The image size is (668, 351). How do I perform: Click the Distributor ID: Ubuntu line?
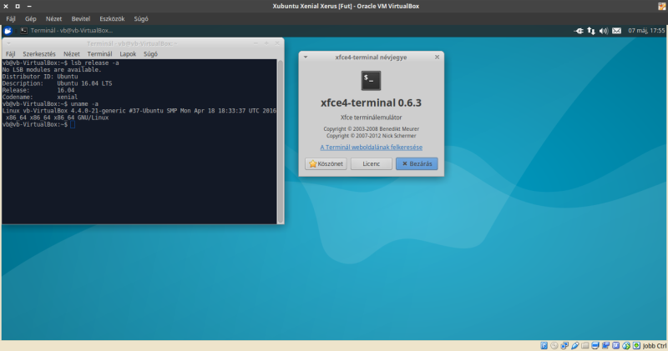40,77
